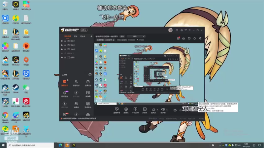Click the Windows taskbar search box
The height and width of the screenshot is (148, 264).
30,145
